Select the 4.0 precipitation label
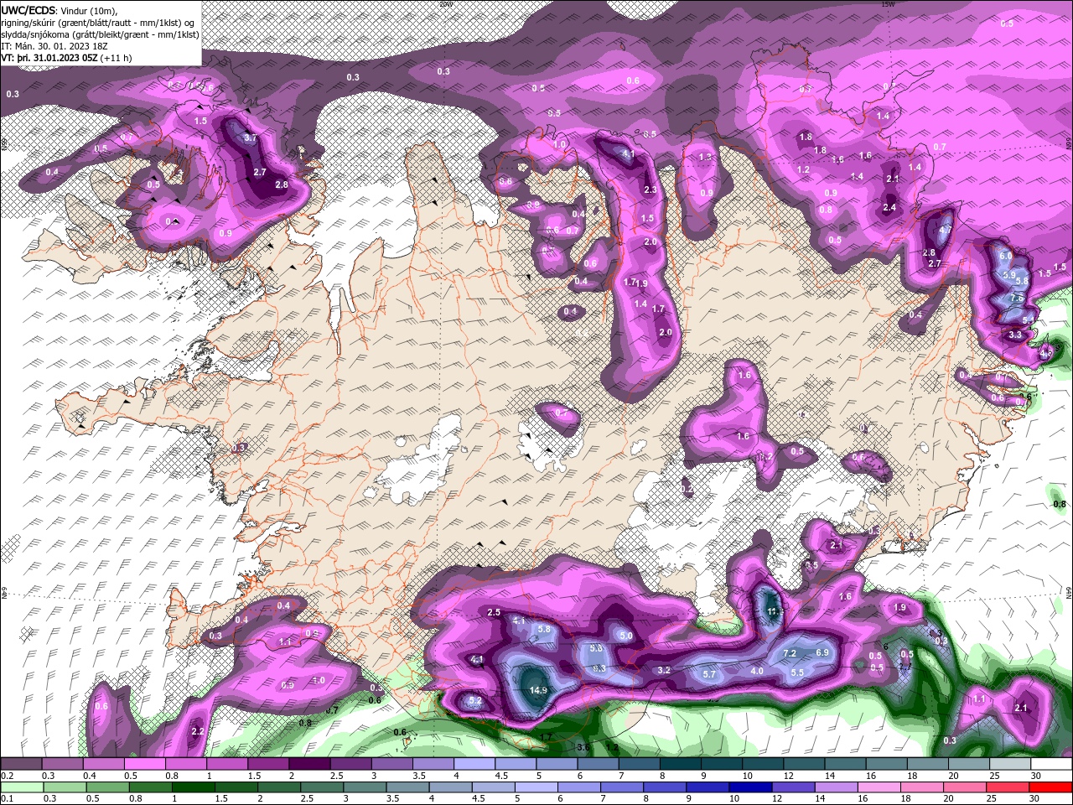This screenshot has height=805, width=1073. tap(757, 671)
